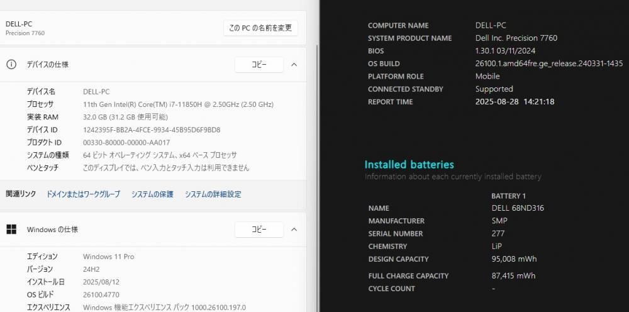Click the FULL CHARGE CAPACITY label
Viewport: 629px width, 312px height.
tap(408, 276)
